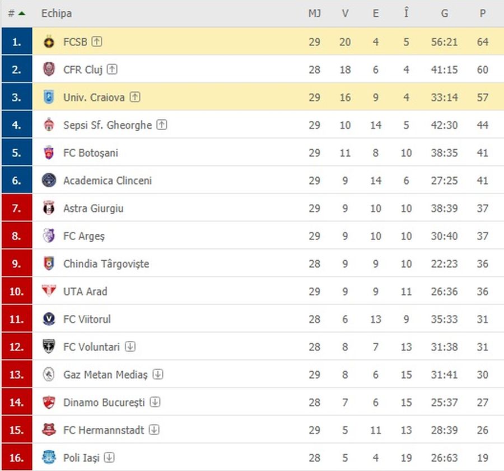Image resolution: width=504 pixels, height=471 pixels.
Task: Click the FCSB club crest icon
Action: tap(49, 41)
